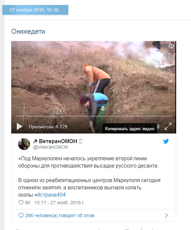191x230 pixels.
Task: Expand replies with the right chevron
Action: (x=166, y=215)
